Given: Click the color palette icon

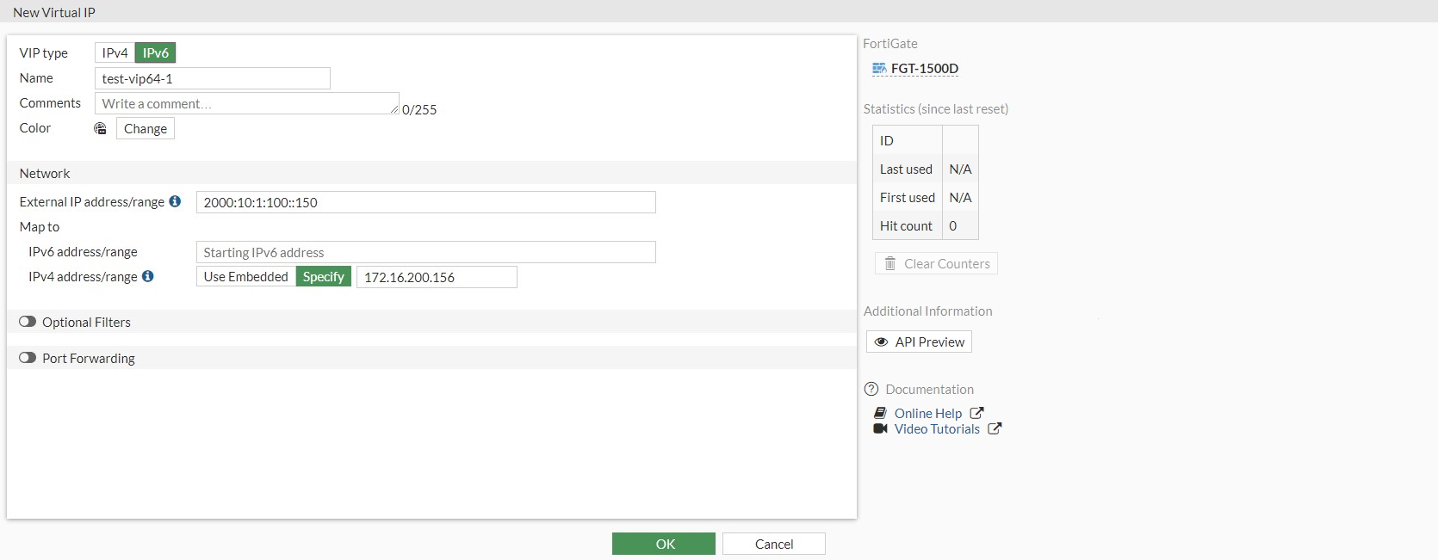Looking at the screenshot, I should tap(100, 128).
